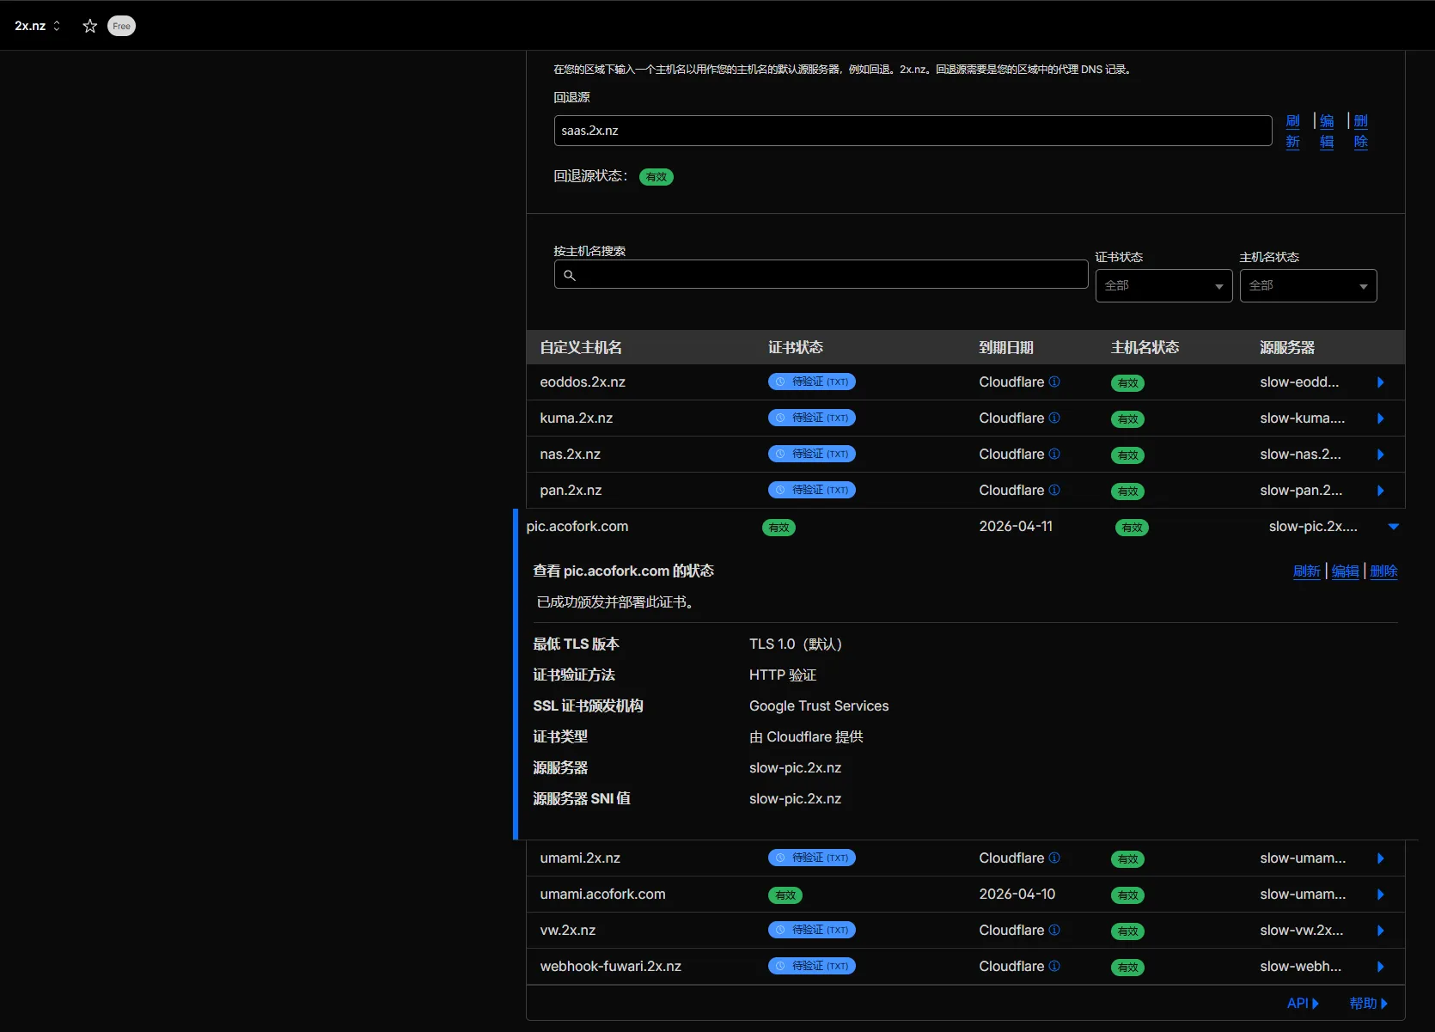Click info icon beside Cloudflare in pan row

click(x=1054, y=490)
